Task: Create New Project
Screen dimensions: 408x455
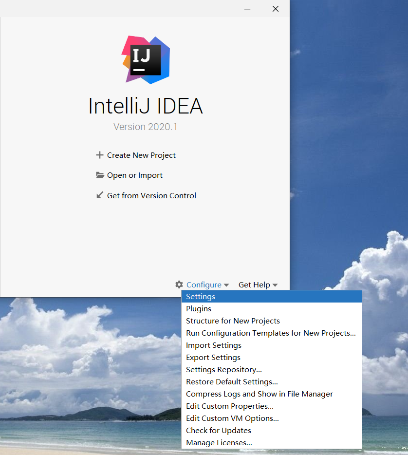Action: (x=141, y=155)
